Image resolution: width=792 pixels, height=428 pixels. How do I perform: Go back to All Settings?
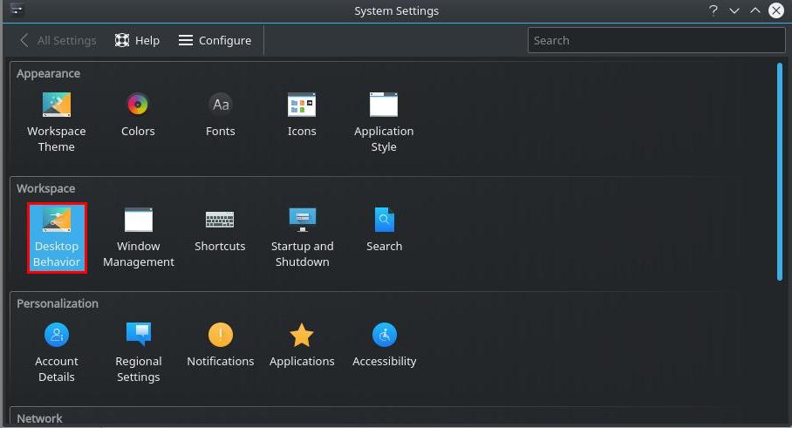tap(58, 40)
